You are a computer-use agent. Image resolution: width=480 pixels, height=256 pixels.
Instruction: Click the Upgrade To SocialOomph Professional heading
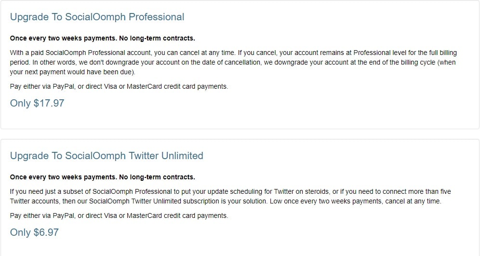point(97,17)
